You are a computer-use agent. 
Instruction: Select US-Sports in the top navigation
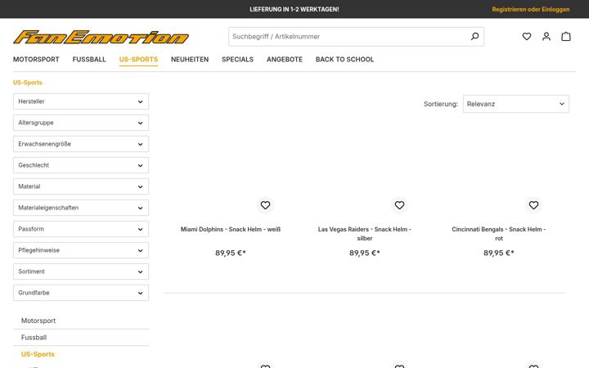pos(138,60)
